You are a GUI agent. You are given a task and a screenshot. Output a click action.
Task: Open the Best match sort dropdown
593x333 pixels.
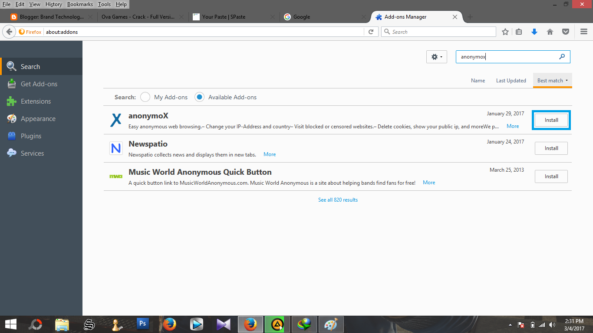(552, 81)
